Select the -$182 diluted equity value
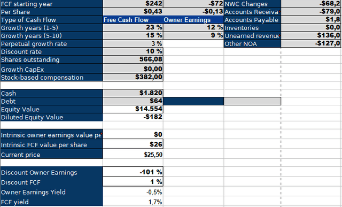342x207 pixels. click(133, 117)
